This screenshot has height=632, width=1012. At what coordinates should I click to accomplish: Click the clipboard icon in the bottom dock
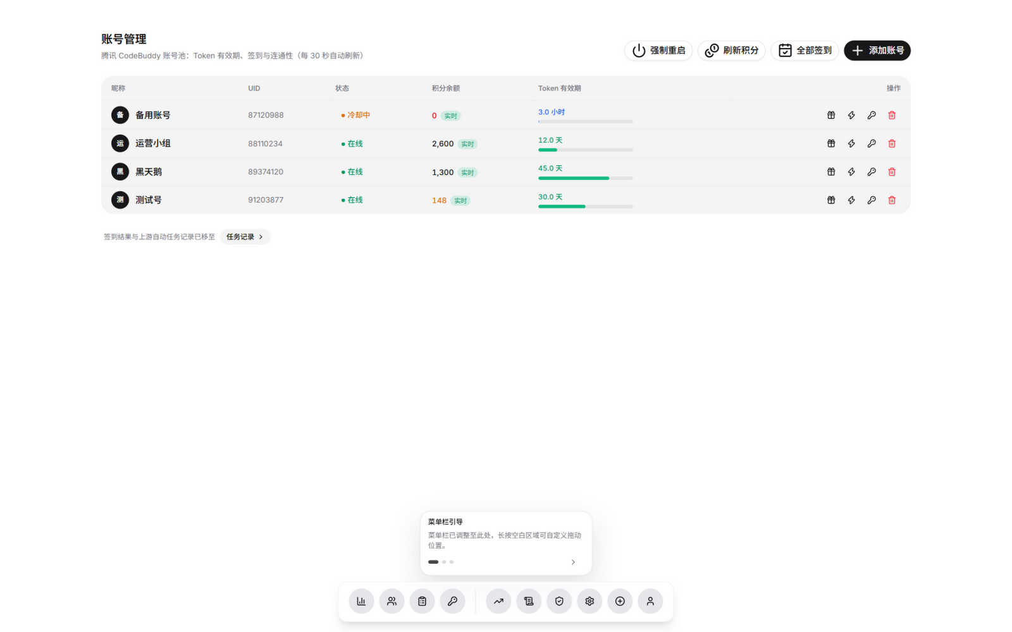click(422, 601)
